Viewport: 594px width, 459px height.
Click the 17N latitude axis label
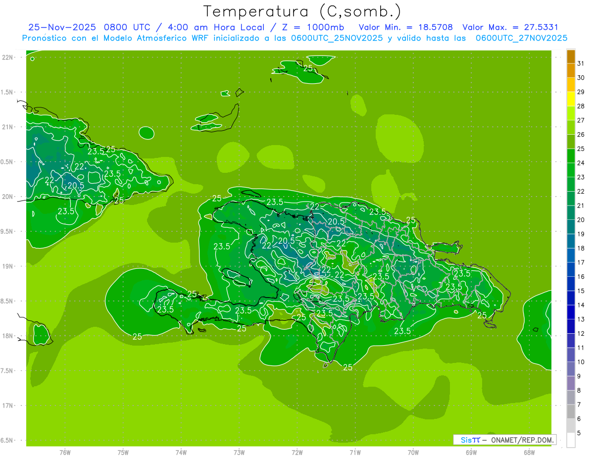point(8,406)
